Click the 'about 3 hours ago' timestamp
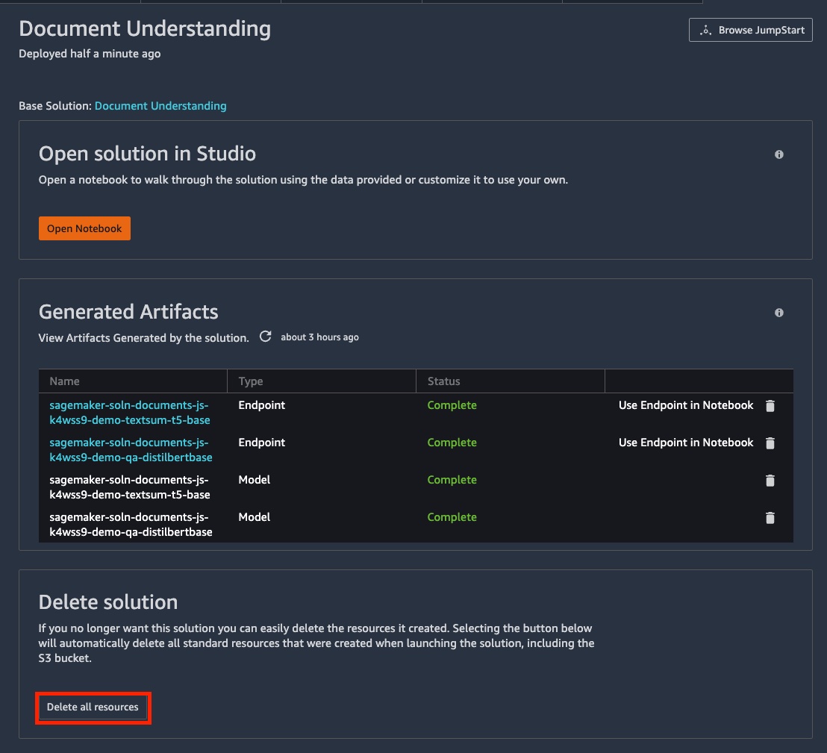The image size is (827, 753). click(319, 337)
